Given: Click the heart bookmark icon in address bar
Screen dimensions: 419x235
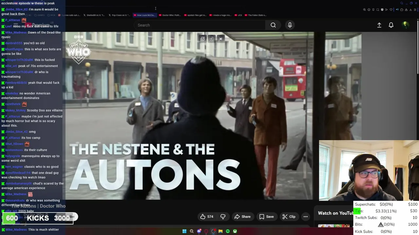Looking at the screenshot, I should coord(391,10).
